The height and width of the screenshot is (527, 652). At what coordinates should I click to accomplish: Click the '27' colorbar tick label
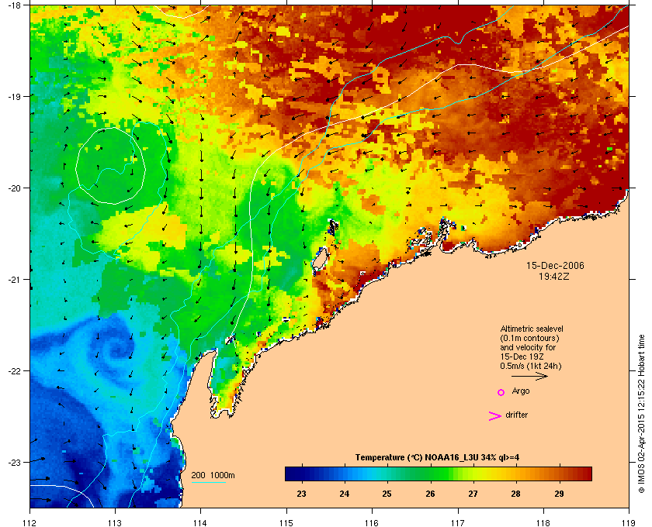(473, 494)
